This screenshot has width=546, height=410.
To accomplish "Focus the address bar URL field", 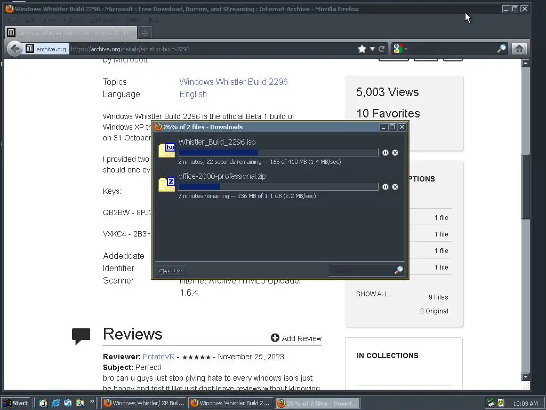I will tap(212, 49).
